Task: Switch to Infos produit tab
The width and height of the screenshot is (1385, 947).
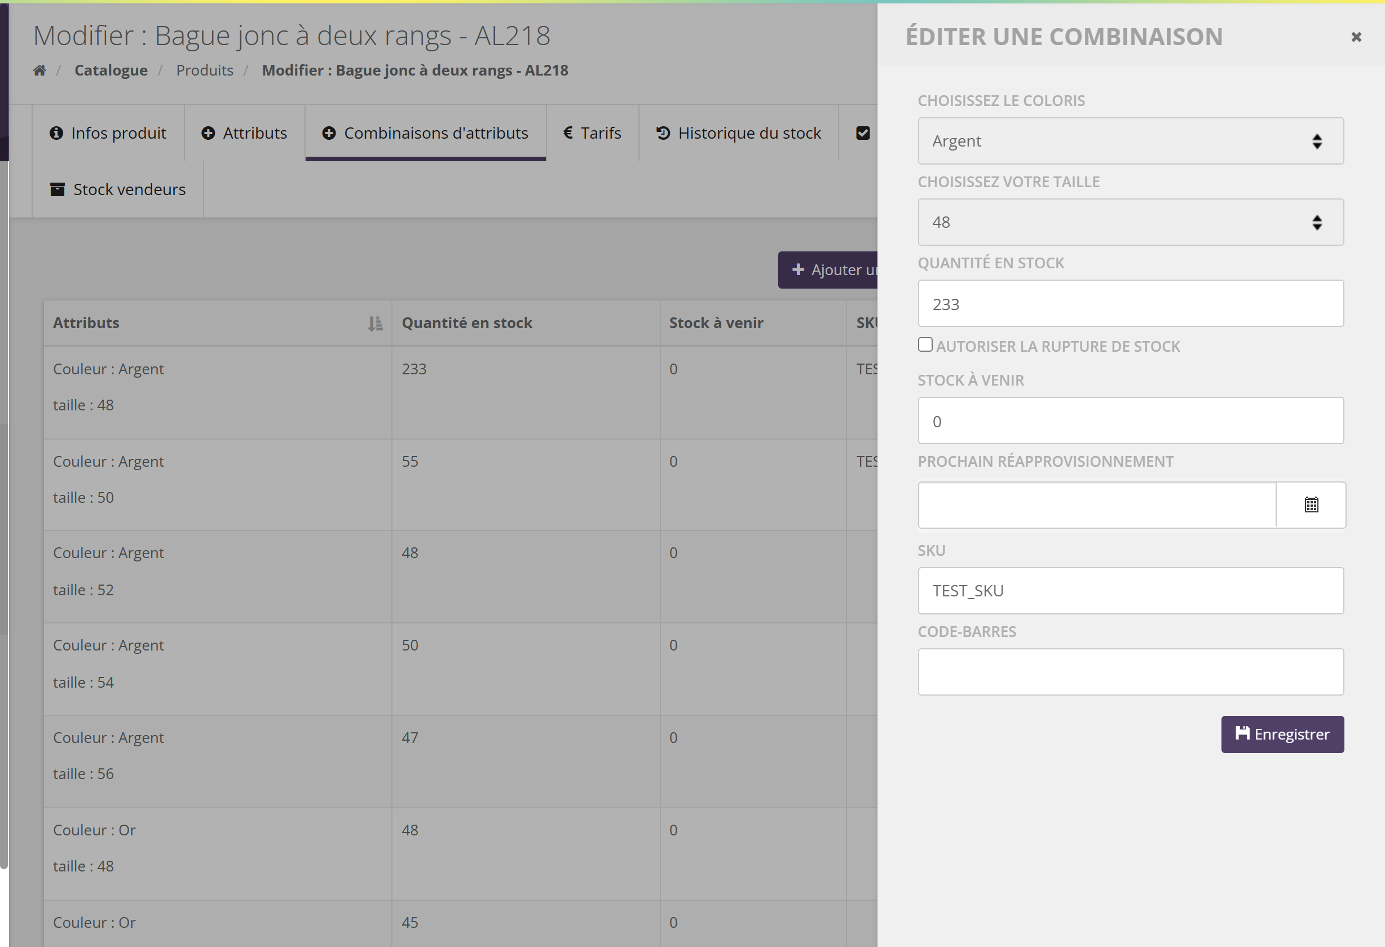Action: click(108, 133)
